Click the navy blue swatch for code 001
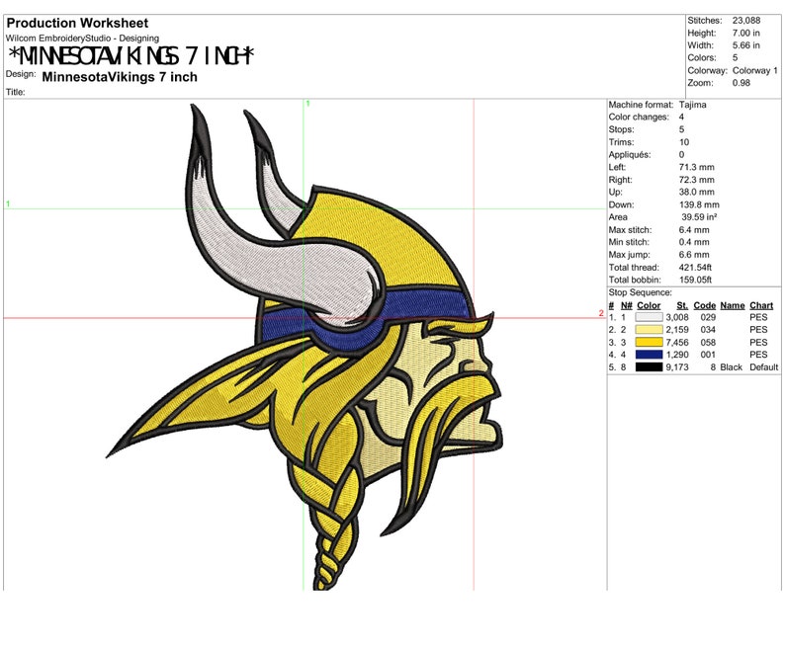This screenshot has width=785, height=647. tap(649, 355)
